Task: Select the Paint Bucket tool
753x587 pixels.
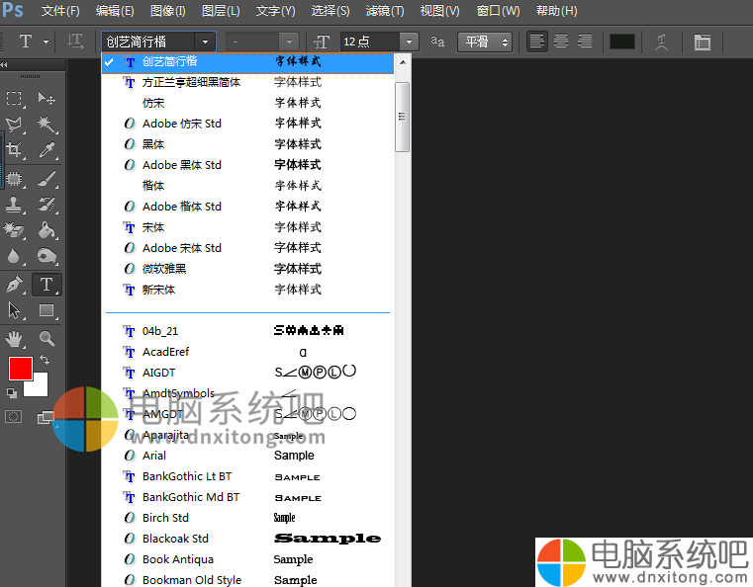Action: pos(47,230)
